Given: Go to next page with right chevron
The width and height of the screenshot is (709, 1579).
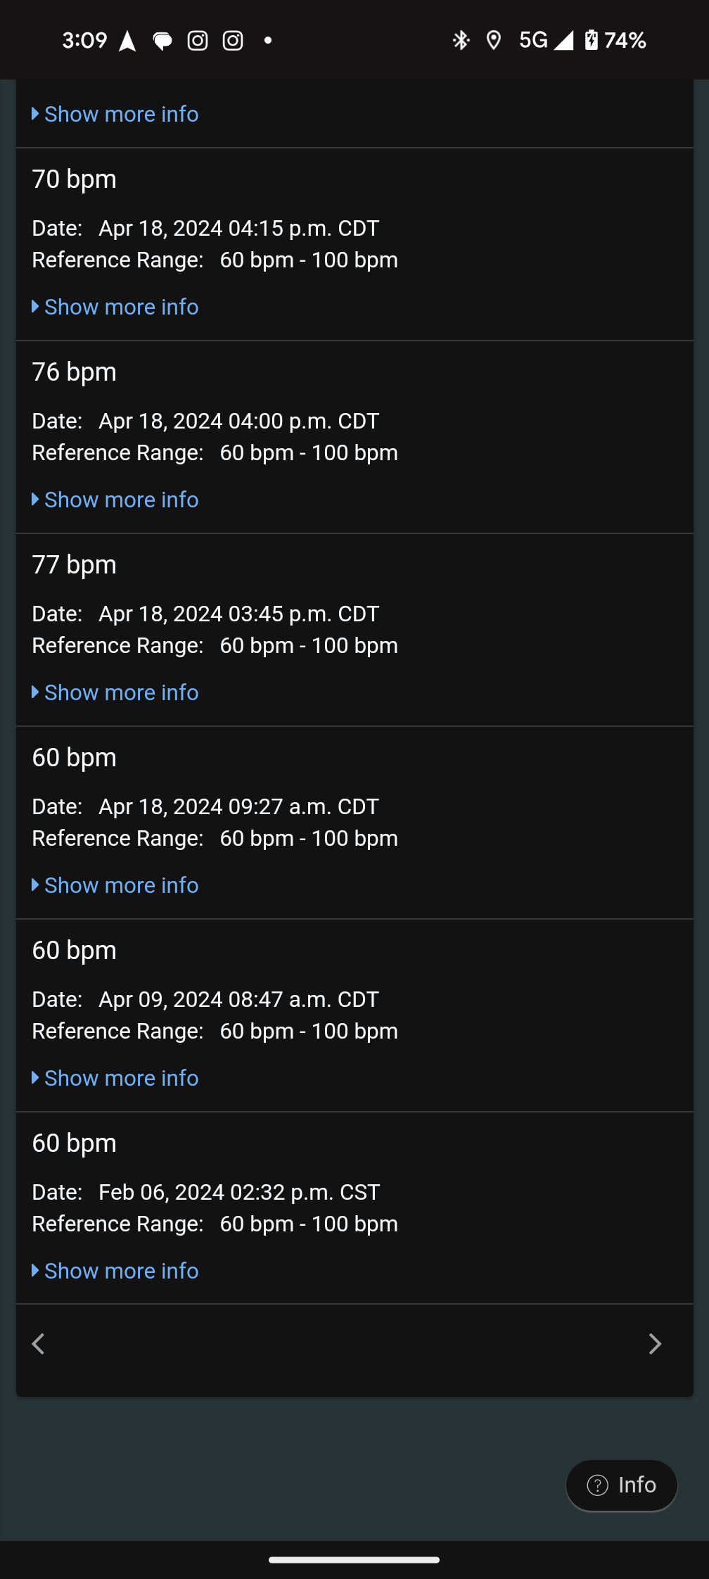Looking at the screenshot, I should coord(655,1344).
